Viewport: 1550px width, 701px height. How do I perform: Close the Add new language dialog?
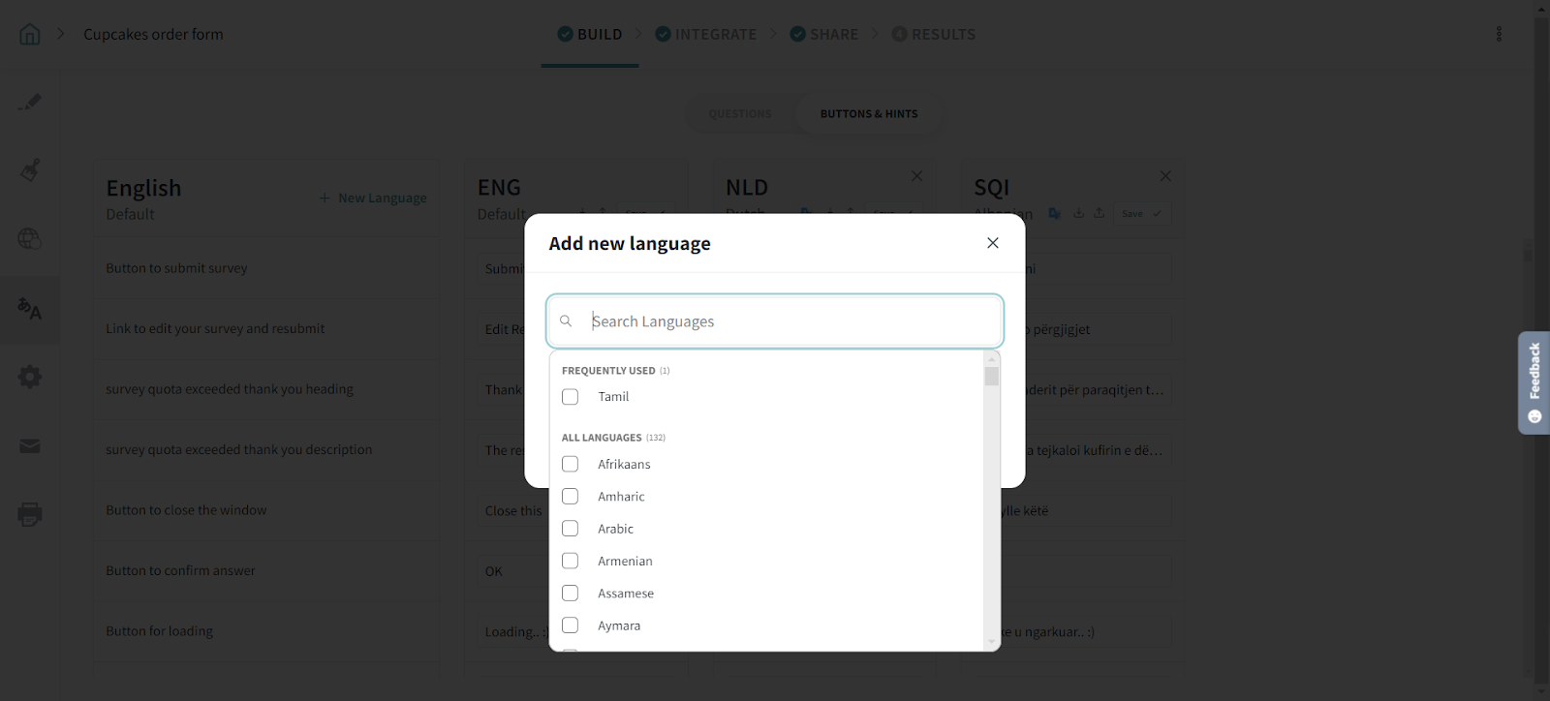coord(992,243)
